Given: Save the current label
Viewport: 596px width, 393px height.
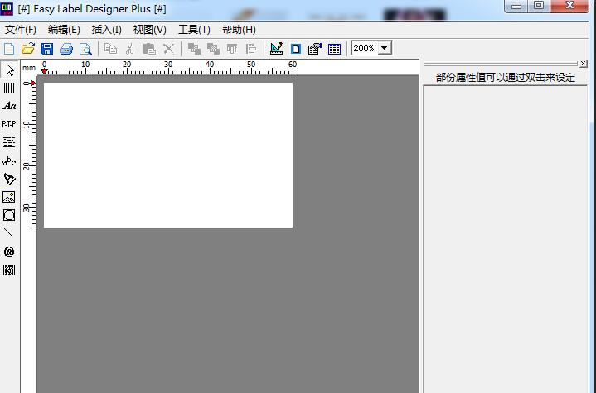Looking at the screenshot, I should tap(47, 49).
